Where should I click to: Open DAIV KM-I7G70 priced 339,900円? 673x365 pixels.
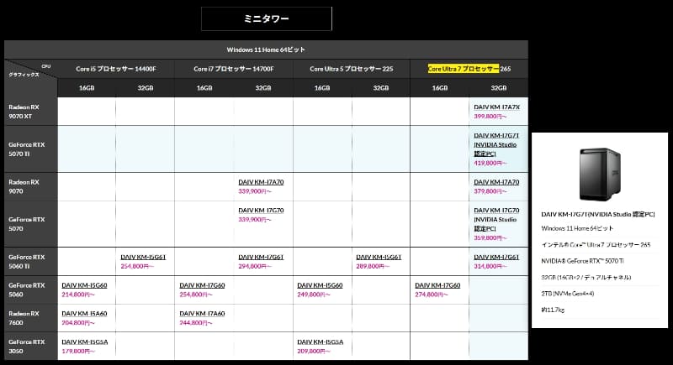[x=261, y=210]
